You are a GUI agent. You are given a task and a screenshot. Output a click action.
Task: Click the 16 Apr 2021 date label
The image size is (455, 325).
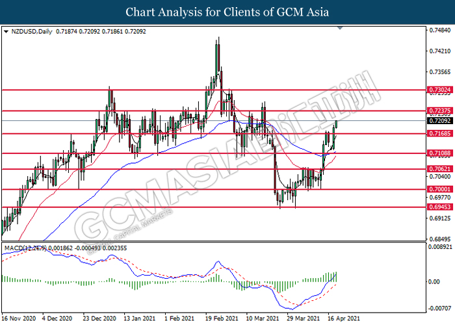[344, 318]
